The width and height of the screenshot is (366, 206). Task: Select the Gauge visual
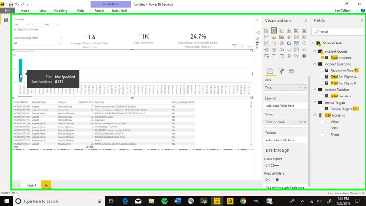(281, 49)
